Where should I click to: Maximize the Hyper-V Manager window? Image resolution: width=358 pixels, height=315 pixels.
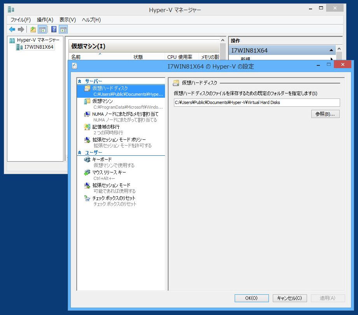pyautogui.click(x=321, y=8)
